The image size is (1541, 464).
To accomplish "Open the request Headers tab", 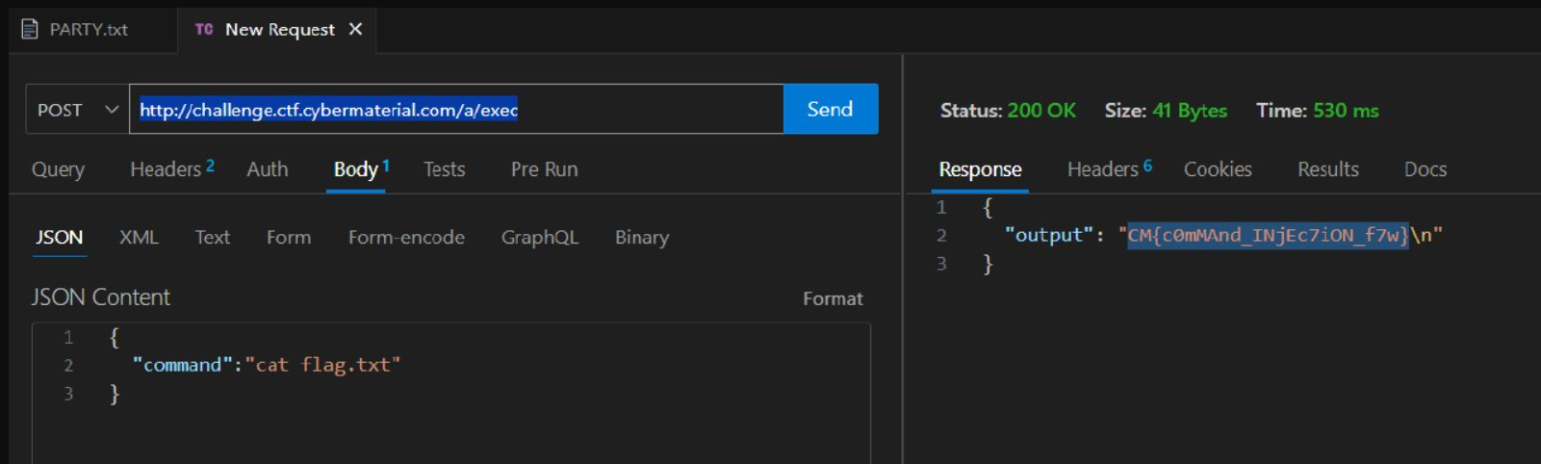I will [x=166, y=169].
